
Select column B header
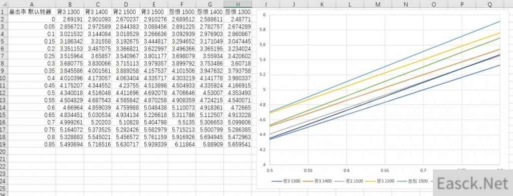click(70, 4)
